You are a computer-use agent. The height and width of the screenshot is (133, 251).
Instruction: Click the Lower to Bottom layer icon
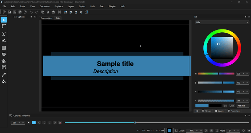[x=81, y=12]
